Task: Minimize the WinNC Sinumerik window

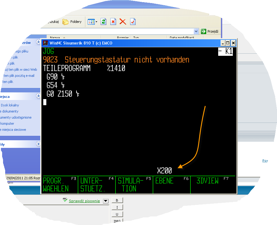Action: tap(223, 43)
